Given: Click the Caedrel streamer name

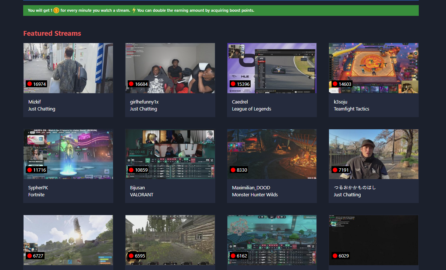Looking at the screenshot, I should (x=240, y=102).
